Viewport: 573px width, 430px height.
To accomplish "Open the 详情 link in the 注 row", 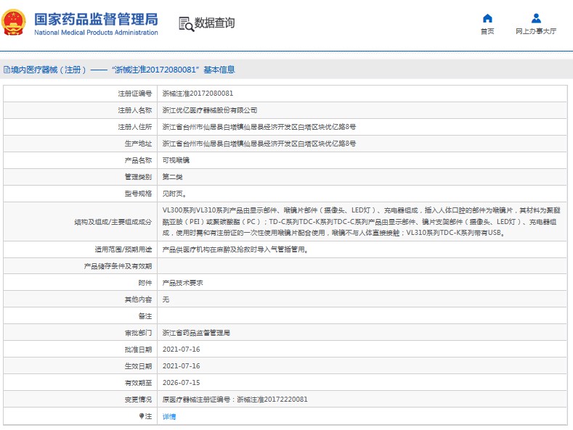I will click(168, 416).
